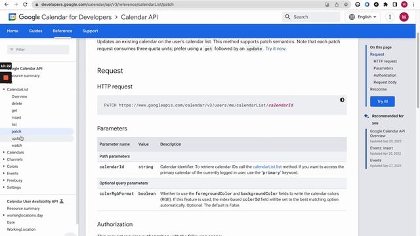Expand the Freebusy section

(4, 180)
